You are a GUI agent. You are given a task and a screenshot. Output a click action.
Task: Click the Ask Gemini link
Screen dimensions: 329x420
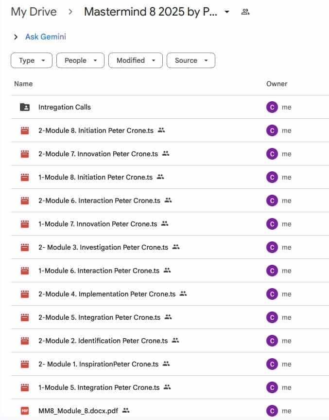click(45, 37)
